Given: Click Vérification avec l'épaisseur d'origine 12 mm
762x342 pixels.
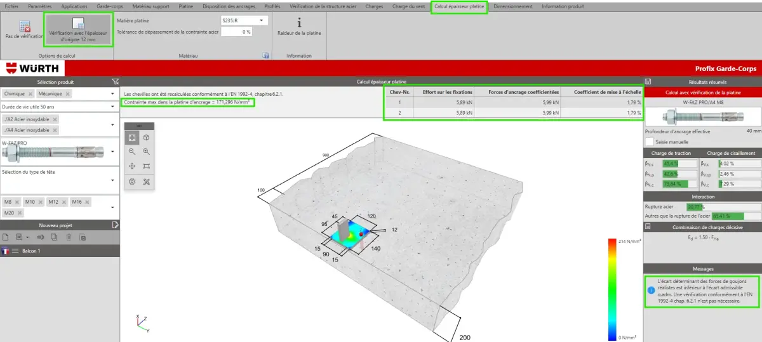Looking at the screenshot, I should (78, 30).
